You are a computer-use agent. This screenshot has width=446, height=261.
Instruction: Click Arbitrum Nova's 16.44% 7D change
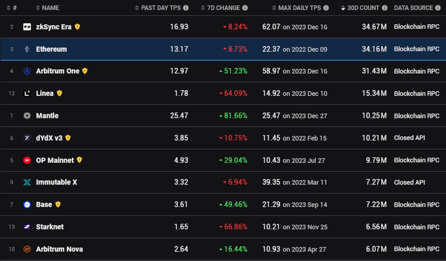coord(233,249)
